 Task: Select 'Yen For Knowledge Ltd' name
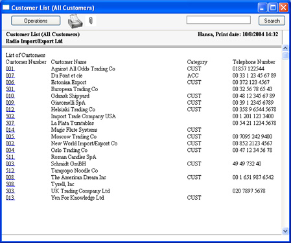tap(77, 198)
